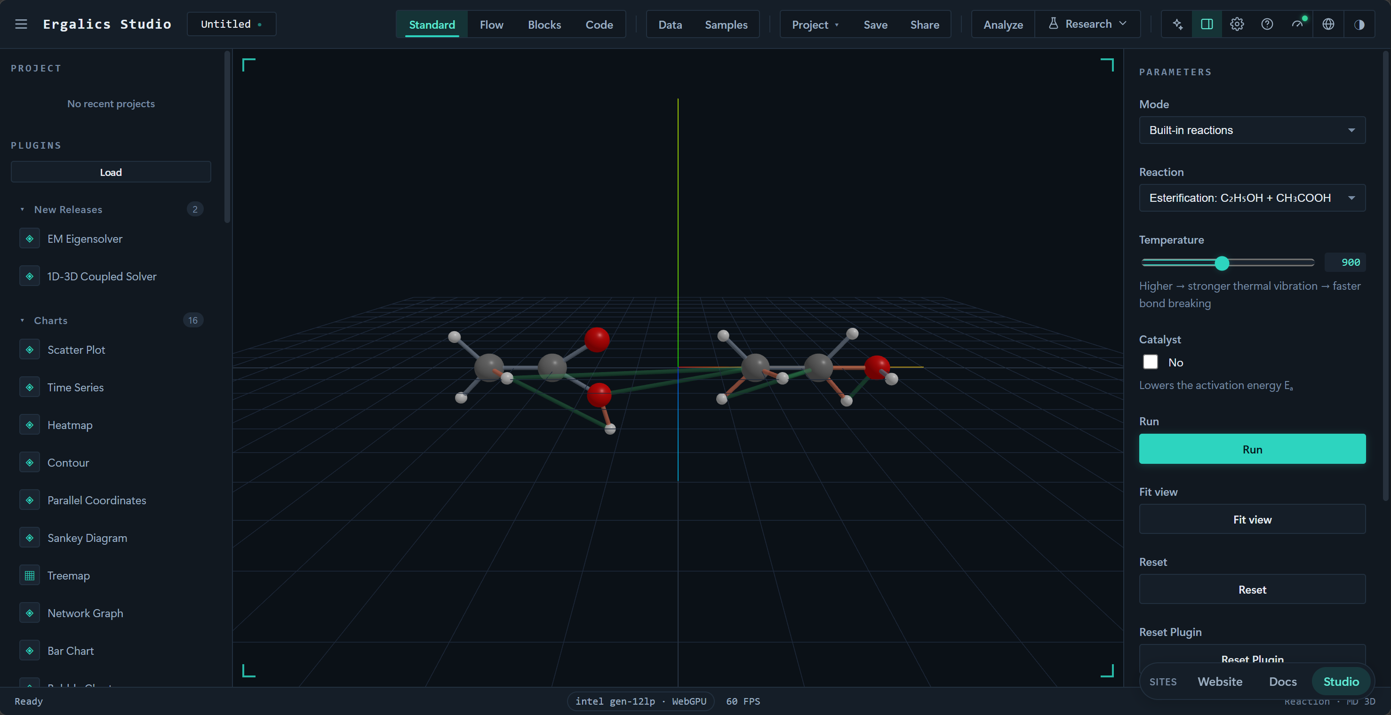Open the Docs site link

tap(1282, 682)
